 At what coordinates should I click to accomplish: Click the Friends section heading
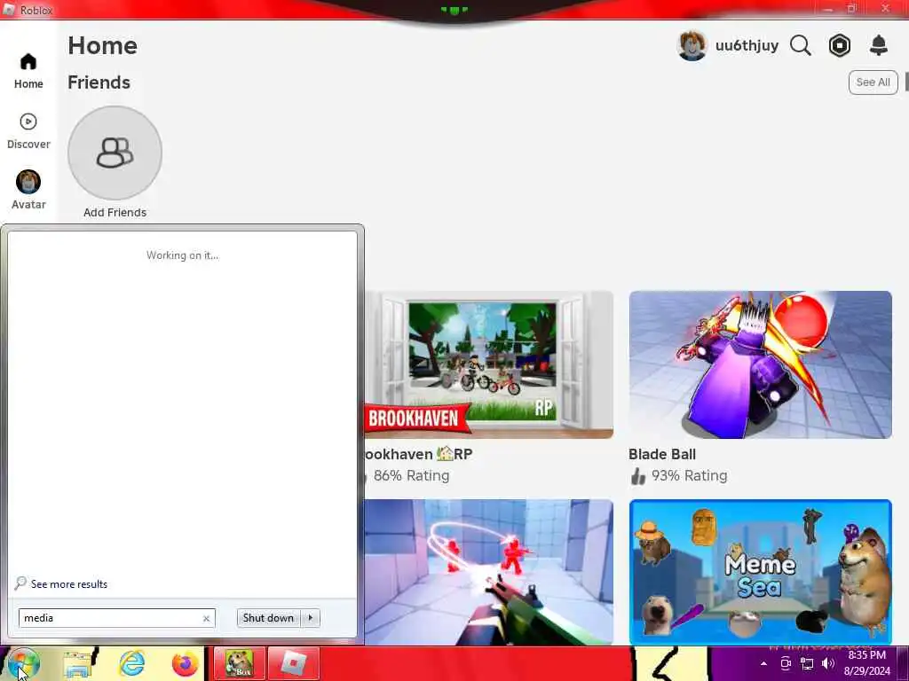tap(99, 82)
